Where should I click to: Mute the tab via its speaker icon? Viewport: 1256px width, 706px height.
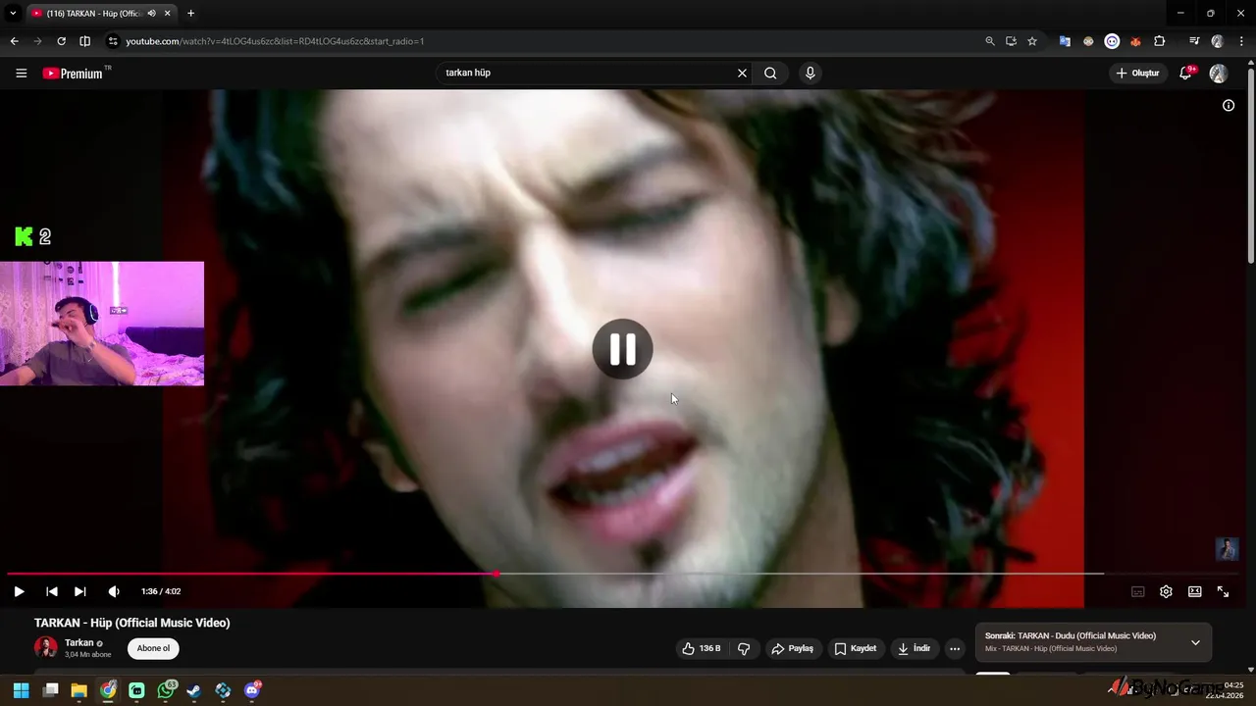click(151, 14)
